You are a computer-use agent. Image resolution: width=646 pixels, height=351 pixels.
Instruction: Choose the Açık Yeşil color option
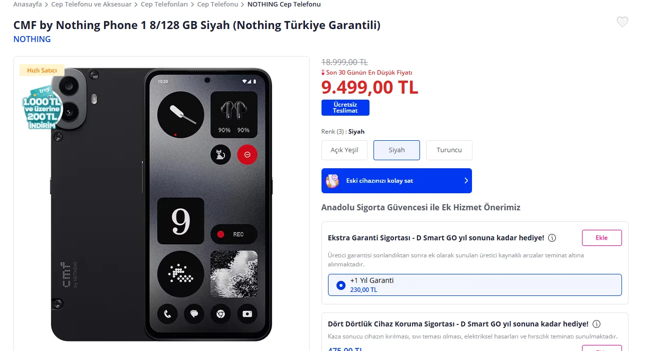tap(344, 150)
